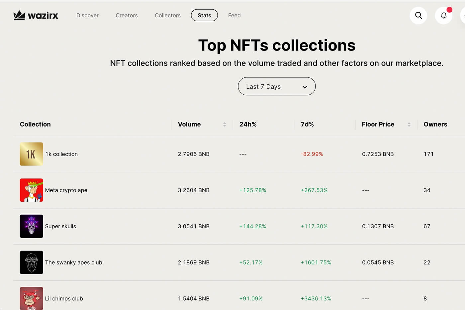Click the +144.28% 24h change
This screenshot has height=310, width=465.
pos(253,226)
